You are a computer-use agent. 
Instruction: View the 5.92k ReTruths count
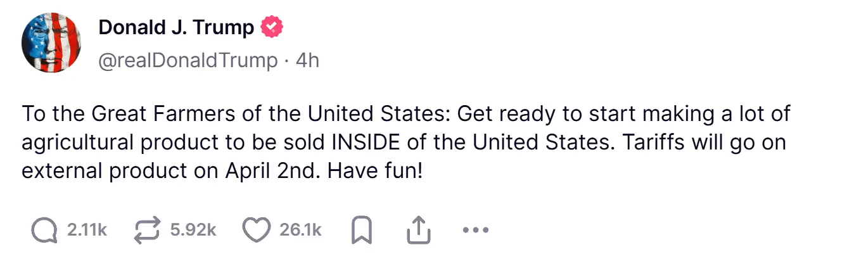[193, 231]
